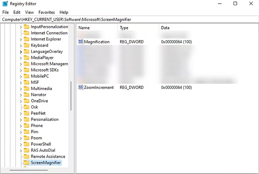Expand the Keyboard key
This screenshot has width=259, height=174.
(21, 46)
